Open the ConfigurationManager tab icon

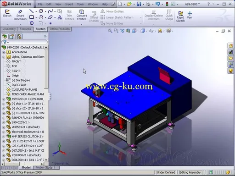point(19,36)
